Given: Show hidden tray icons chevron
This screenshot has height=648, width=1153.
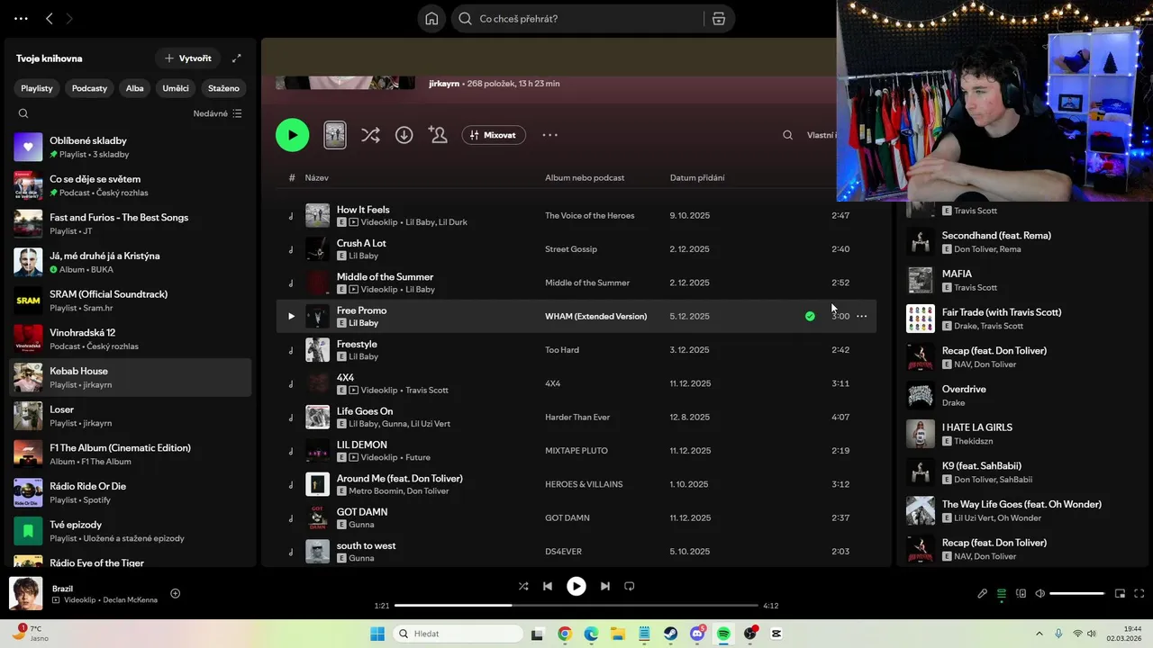Looking at the screenshot, I should [x=1039, y=634].
